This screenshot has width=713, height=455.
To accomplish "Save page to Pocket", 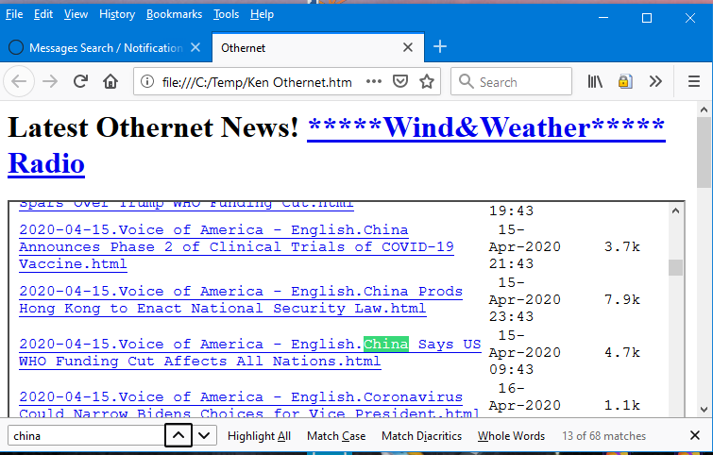I will pyautogui.click(x=400, y=82).
